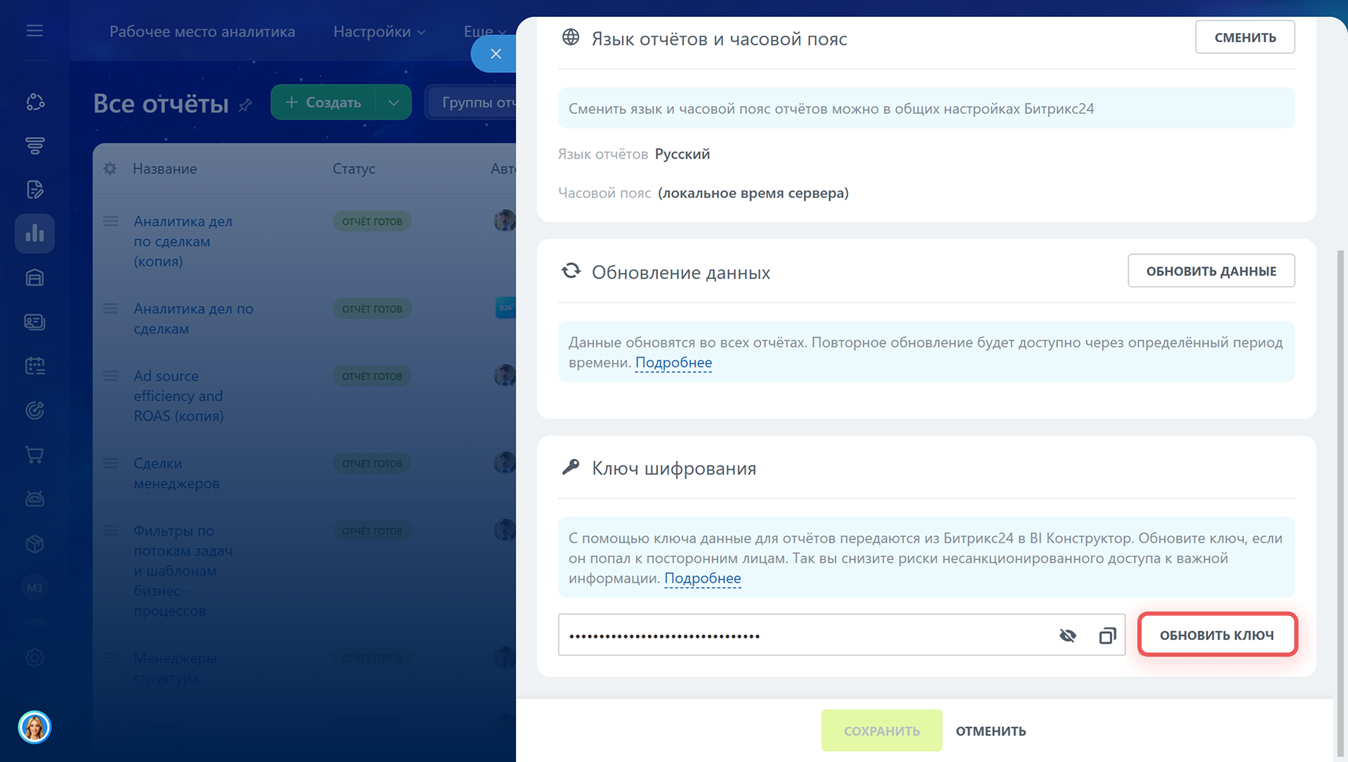Screen dimensions: 1348x762
Task: Open Рабочее место аналитика menu item
Action: [202, 32]
